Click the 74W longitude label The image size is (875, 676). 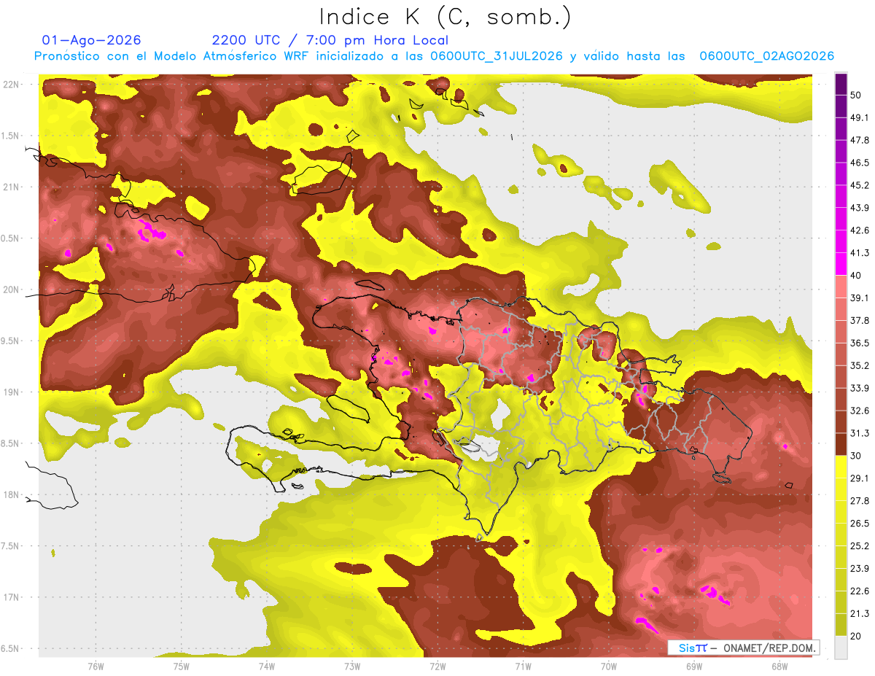pos(266,666)
